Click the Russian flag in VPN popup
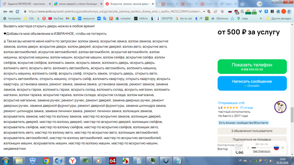This screenshot has height=165, width=294. pyautogui.click(x=276, y=147)
